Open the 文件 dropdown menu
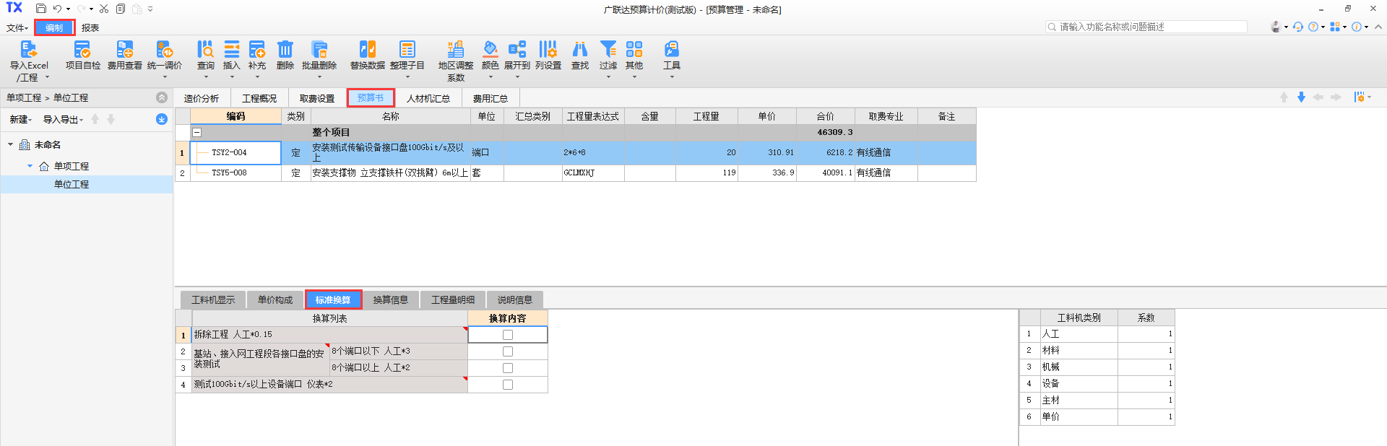This screenshot has height=446, width=1387. [x=17, y=28]
